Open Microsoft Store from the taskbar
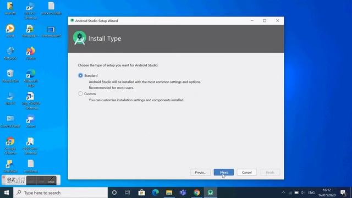 [x=141, y=193]
